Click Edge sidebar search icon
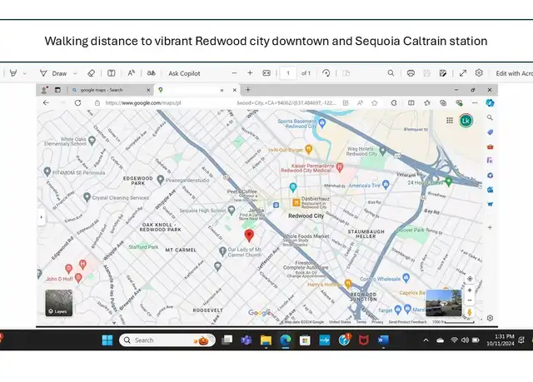The width and height of the screenshot is (533, 382). click(x=490, y=117)
